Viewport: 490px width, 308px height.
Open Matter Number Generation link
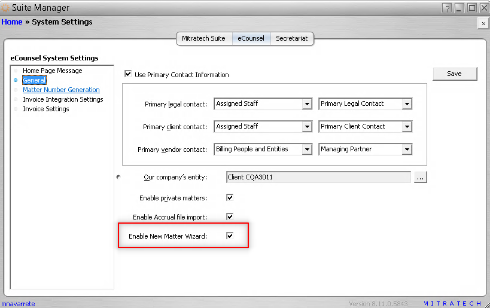[61, 90]
